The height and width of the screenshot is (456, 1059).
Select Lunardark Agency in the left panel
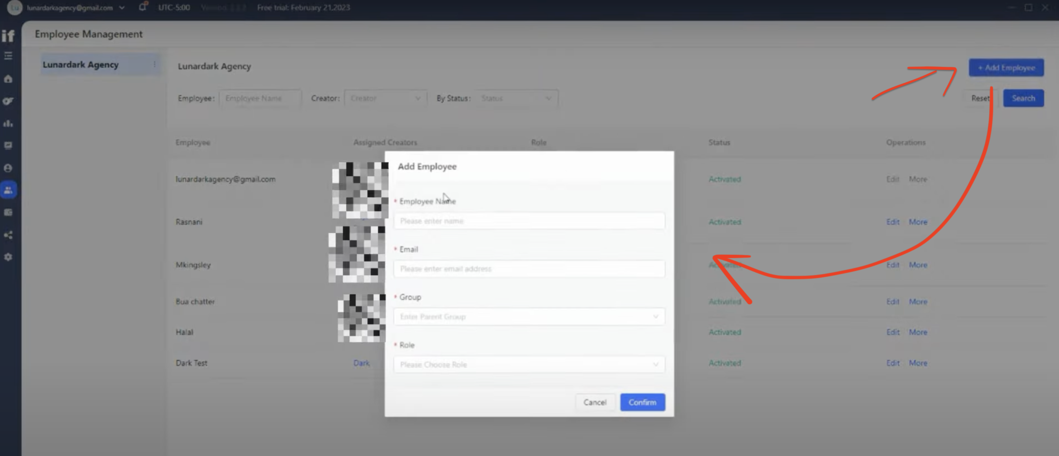(x=81, y=65)
